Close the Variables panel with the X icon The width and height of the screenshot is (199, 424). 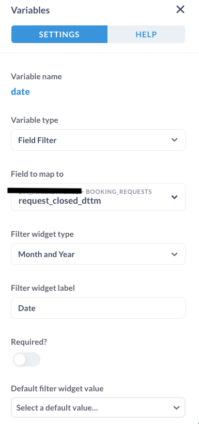point(180,10)
